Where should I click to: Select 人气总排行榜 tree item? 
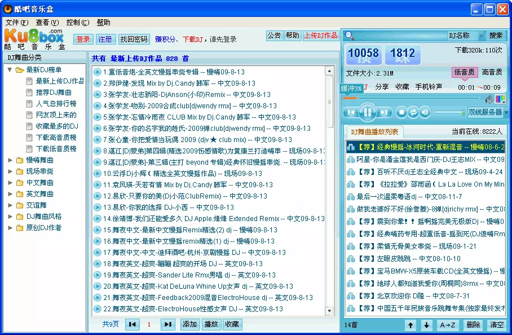(56, 104)
